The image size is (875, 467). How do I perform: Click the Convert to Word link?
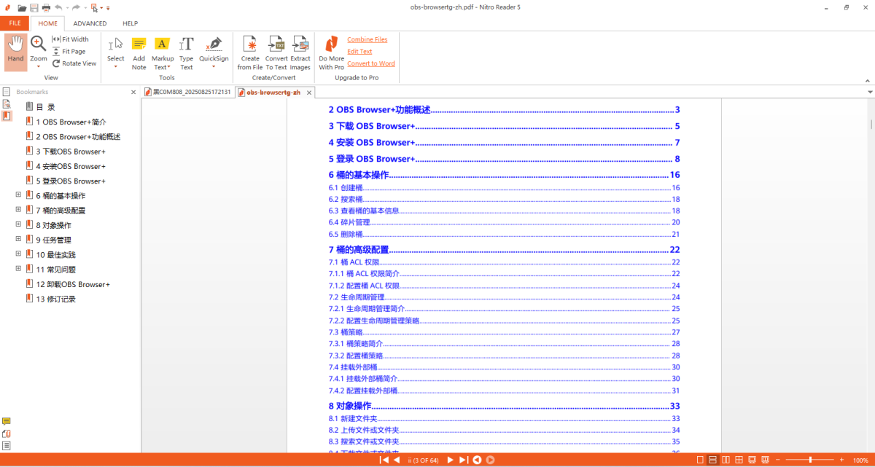click(370, 63)
